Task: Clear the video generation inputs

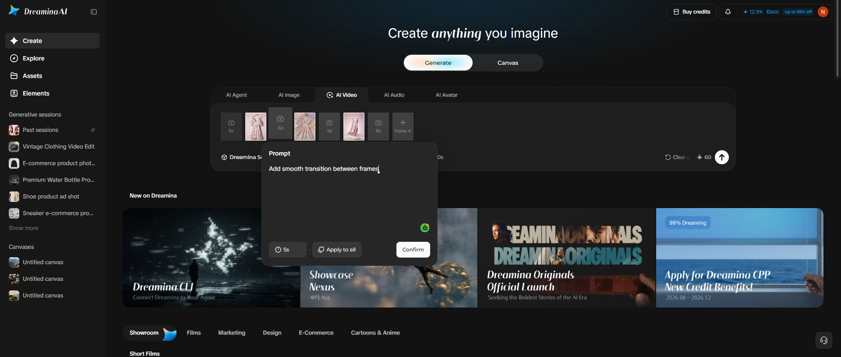Action: 677,157
